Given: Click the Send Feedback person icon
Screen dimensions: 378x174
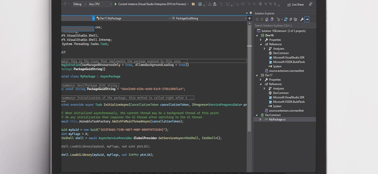Looking at the screenshot, I should pyautogui.click(x=311, y=4).
